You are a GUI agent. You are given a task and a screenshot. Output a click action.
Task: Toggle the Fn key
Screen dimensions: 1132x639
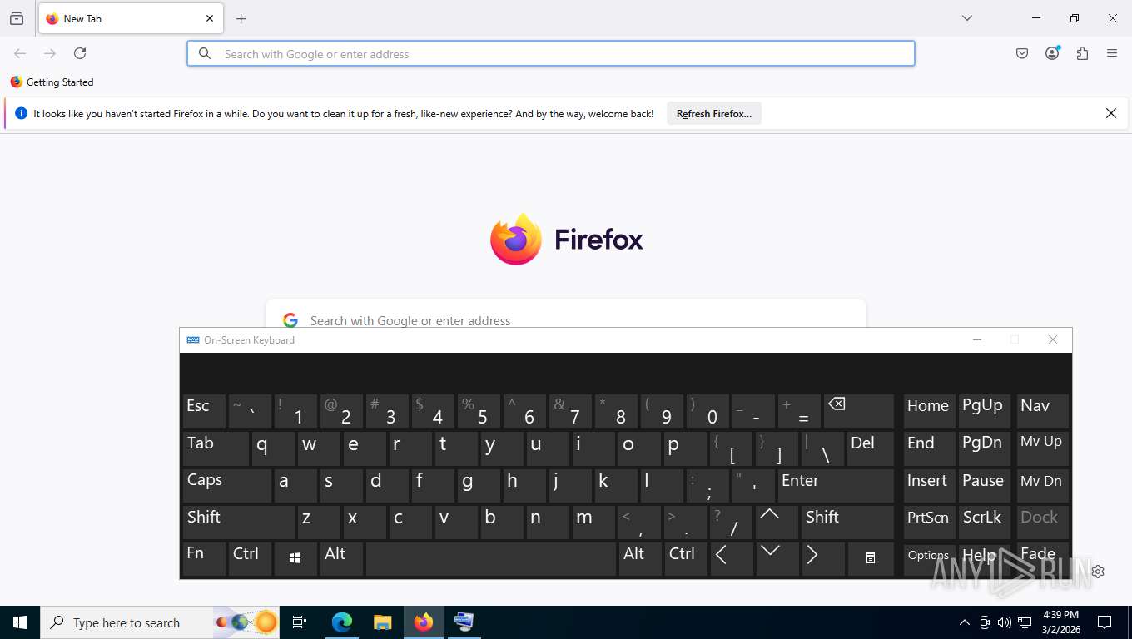pos(204,559)
